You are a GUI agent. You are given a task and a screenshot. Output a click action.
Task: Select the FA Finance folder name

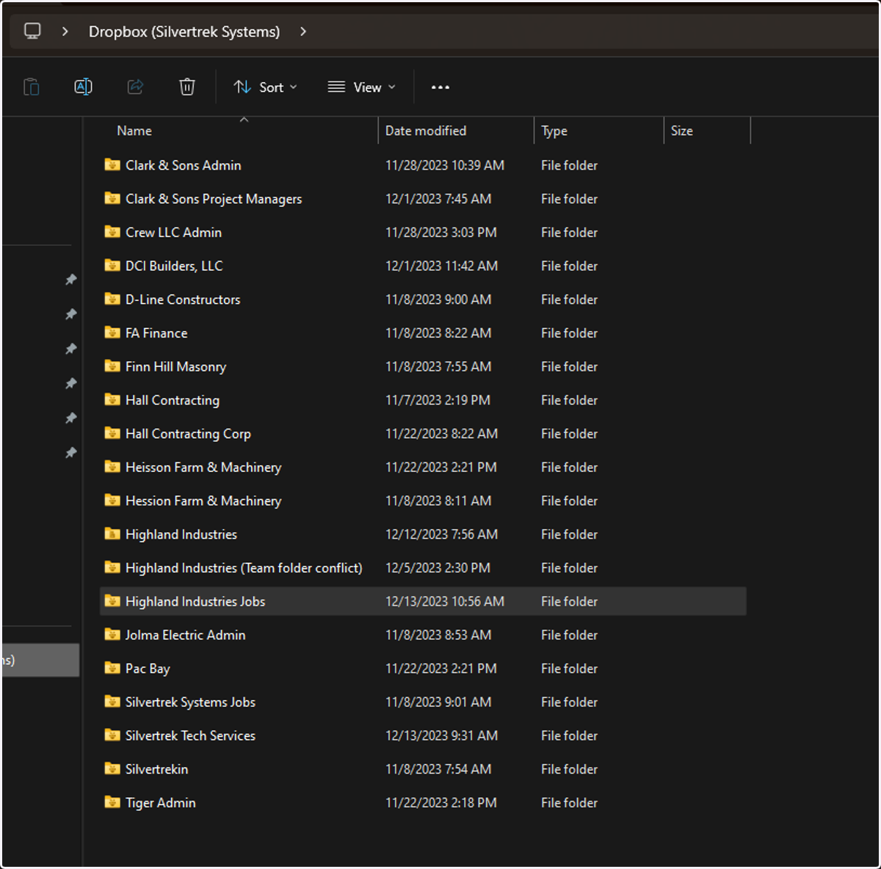pyautogui.click(x=156, y=333)
